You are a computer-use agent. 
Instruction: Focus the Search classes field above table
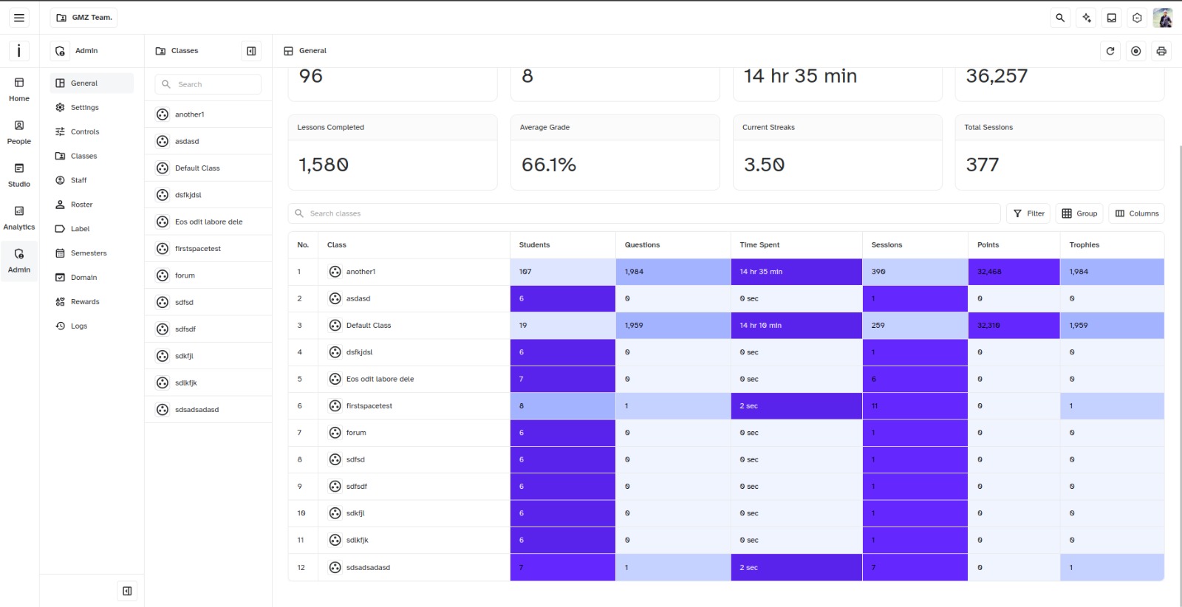coord(644,213)
